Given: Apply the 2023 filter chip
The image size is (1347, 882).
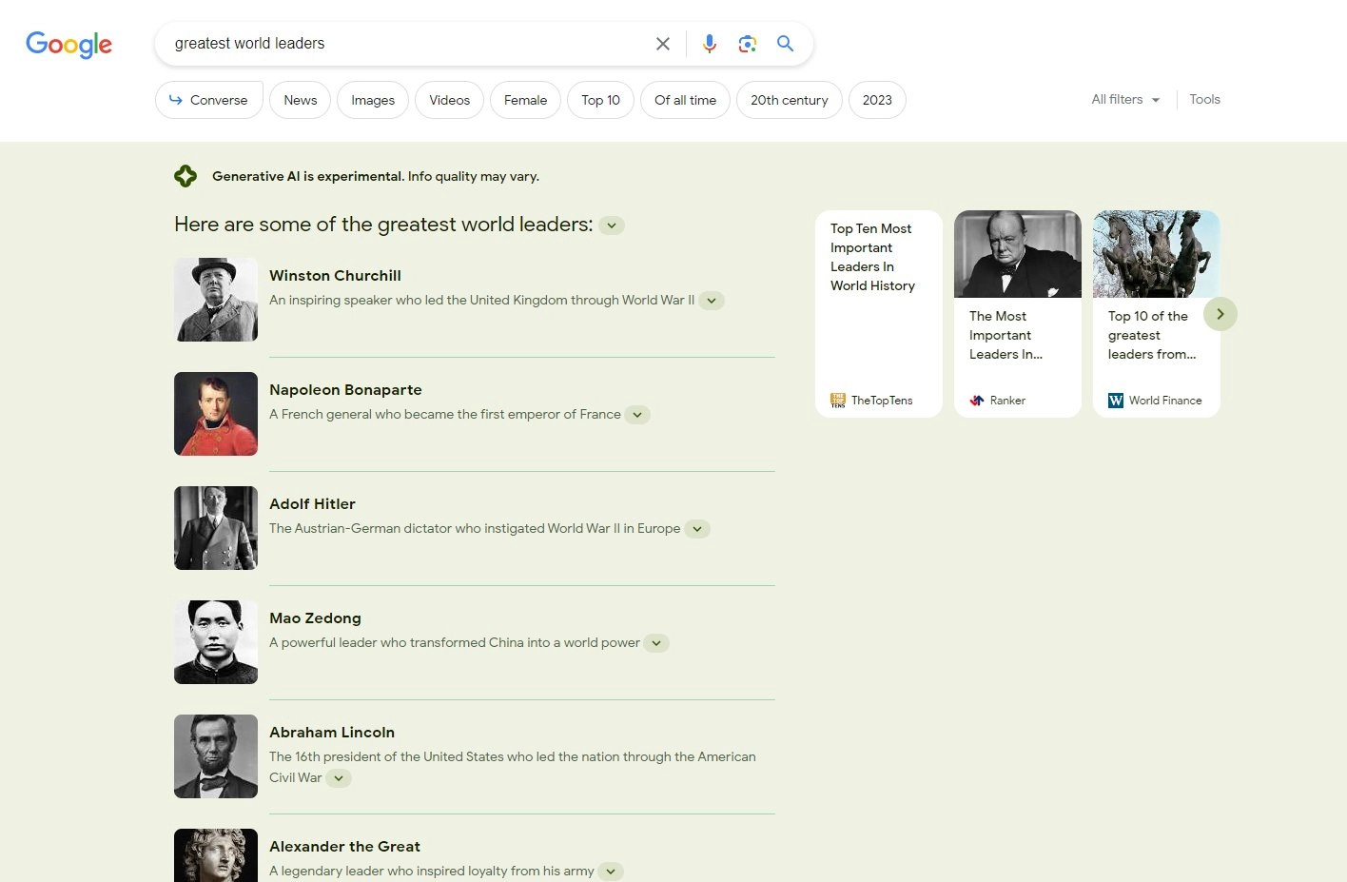Looking at the screenshot, I should tap(877, 100).
